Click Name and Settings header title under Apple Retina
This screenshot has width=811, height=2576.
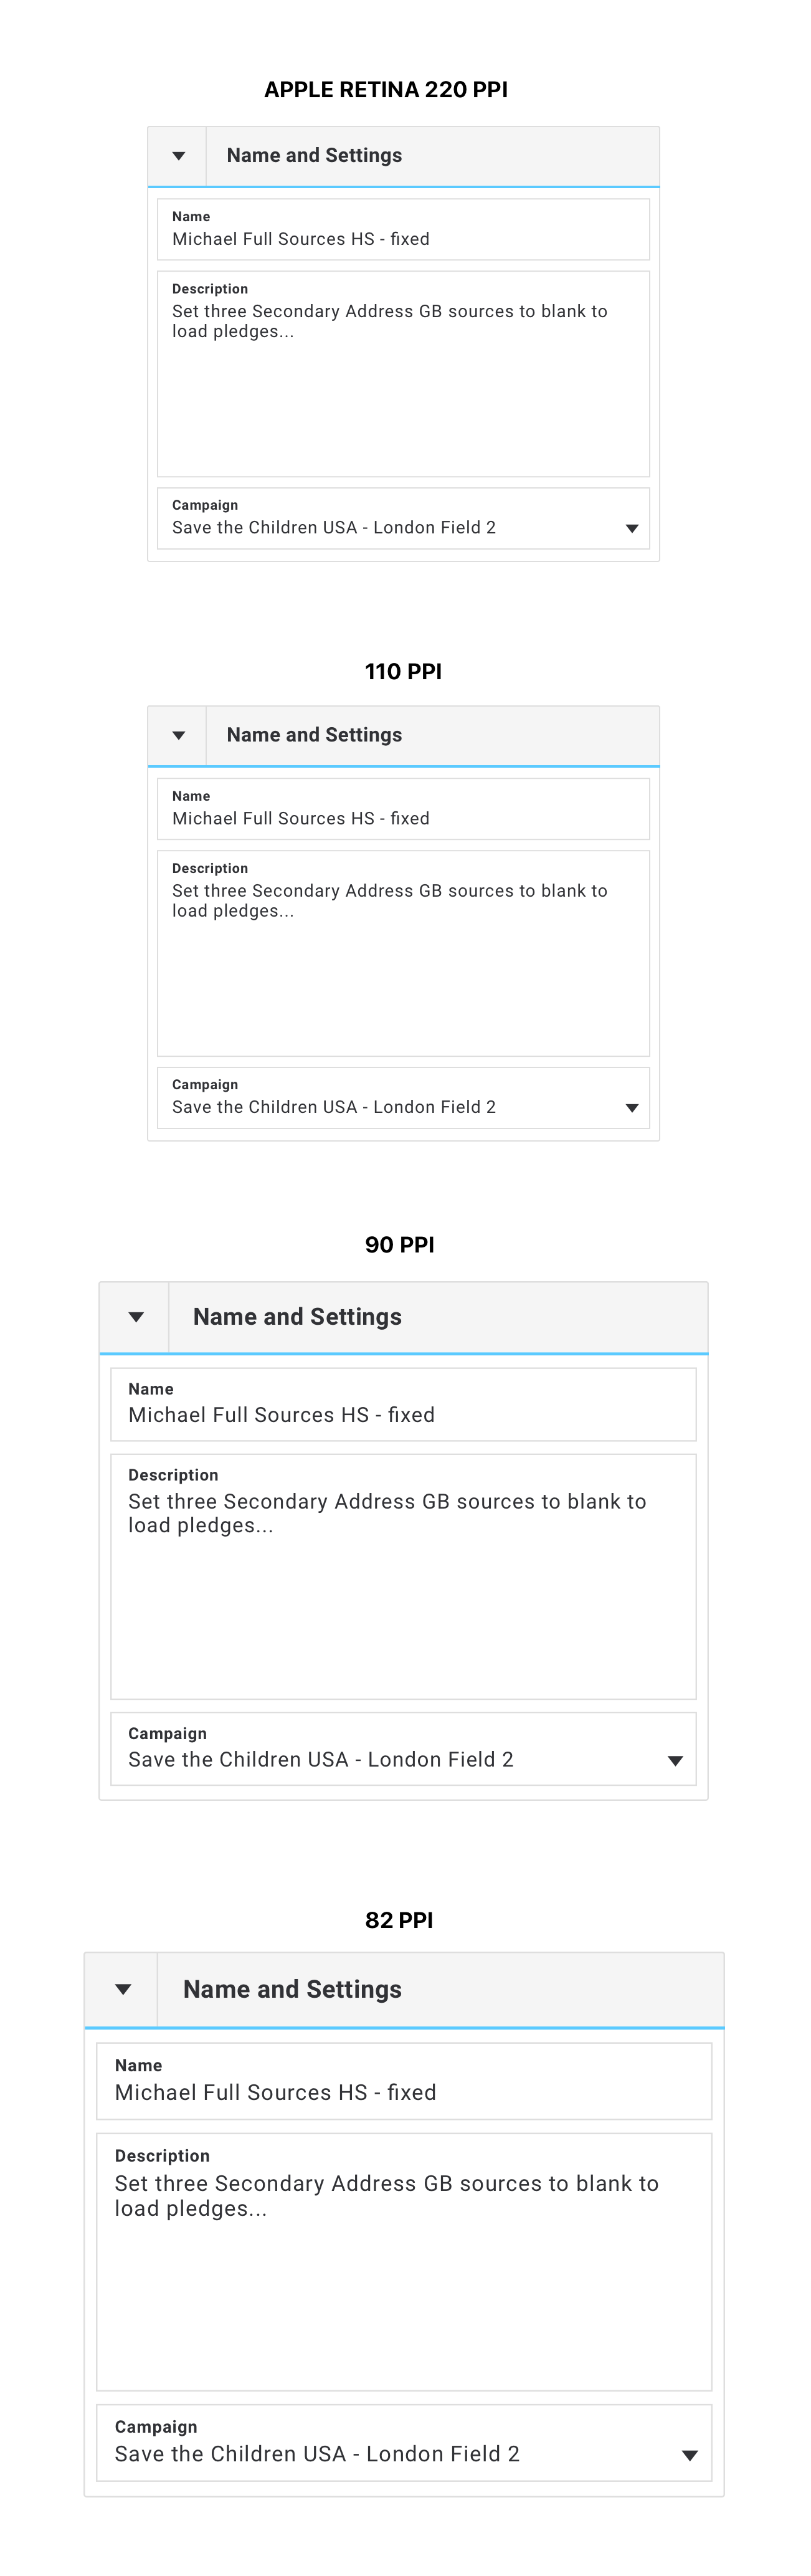point(314,156)
